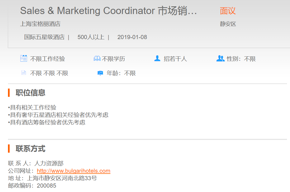Click the address 上海市静安区河南北路33号
This screenshot has width=290, height=192.
click(x=67, y=178)
